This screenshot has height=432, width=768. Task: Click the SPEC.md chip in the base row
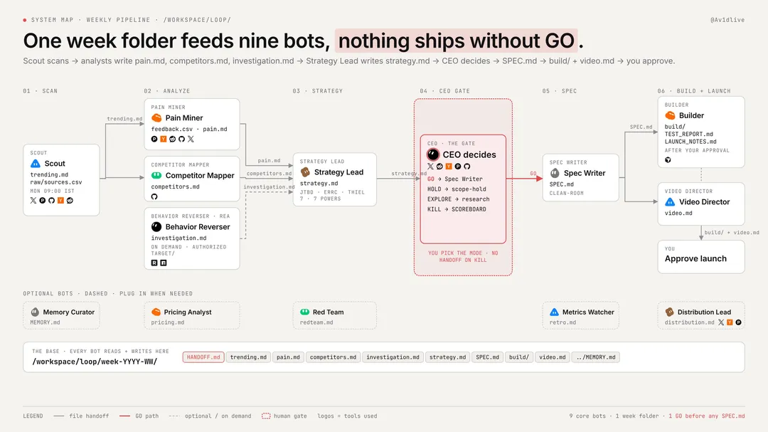click(x=487, y=357)
